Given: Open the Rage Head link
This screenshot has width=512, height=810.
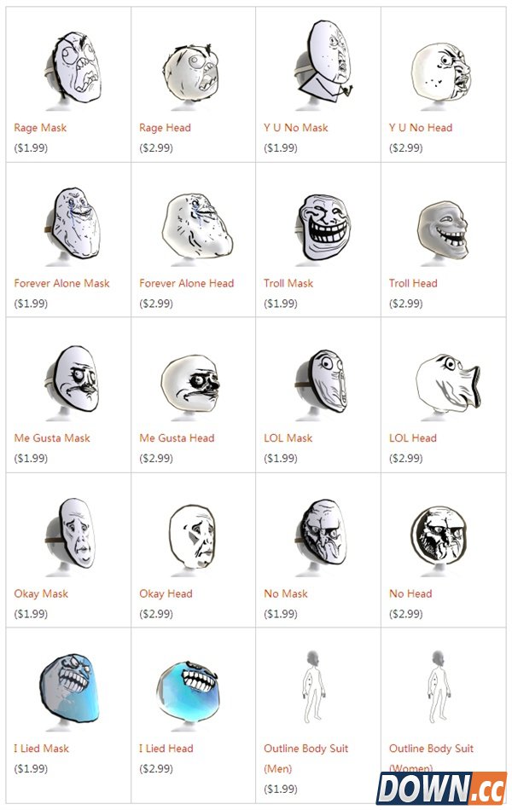Looking at the screenshot, I should pyautogui.click(x=165, y=128).
